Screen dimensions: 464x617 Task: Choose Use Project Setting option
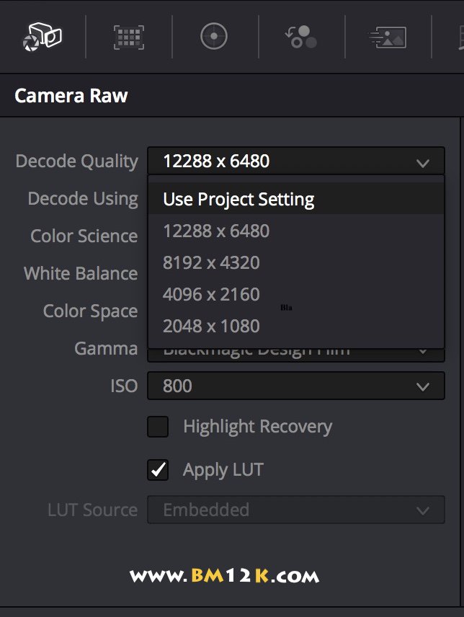pos(296,199)
